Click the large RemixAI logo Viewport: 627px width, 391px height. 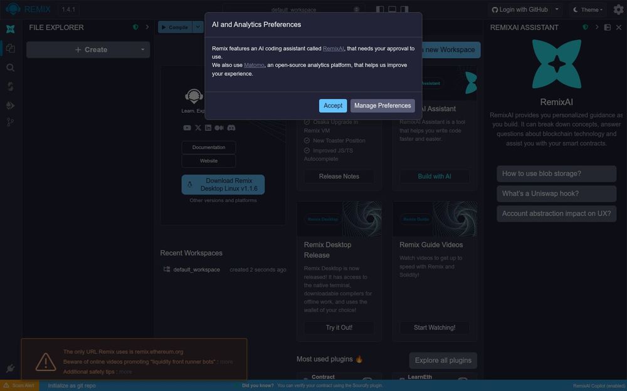click(557, 64)
